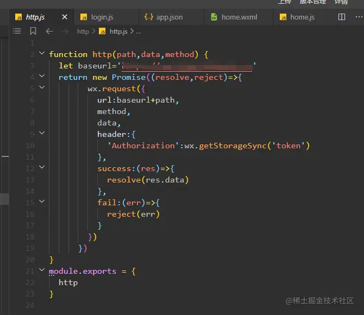Collapse the module.exports block fold arrow

click(x=42, y=270)
